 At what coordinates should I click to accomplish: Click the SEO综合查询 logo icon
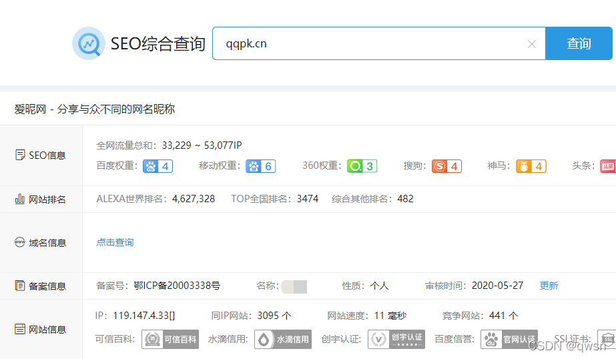click(89, 43)
